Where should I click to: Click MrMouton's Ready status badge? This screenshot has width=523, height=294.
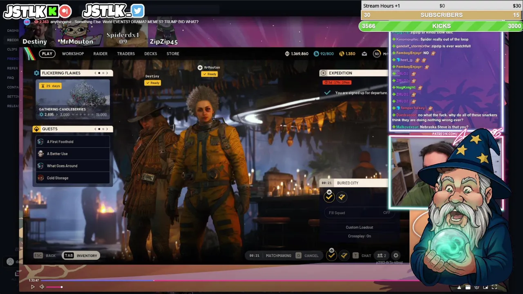(x=210, y=74)
